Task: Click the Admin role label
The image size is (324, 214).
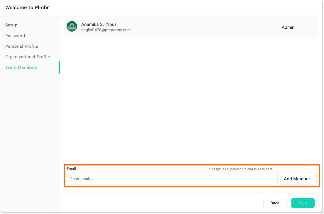Action: coord(288,27)
